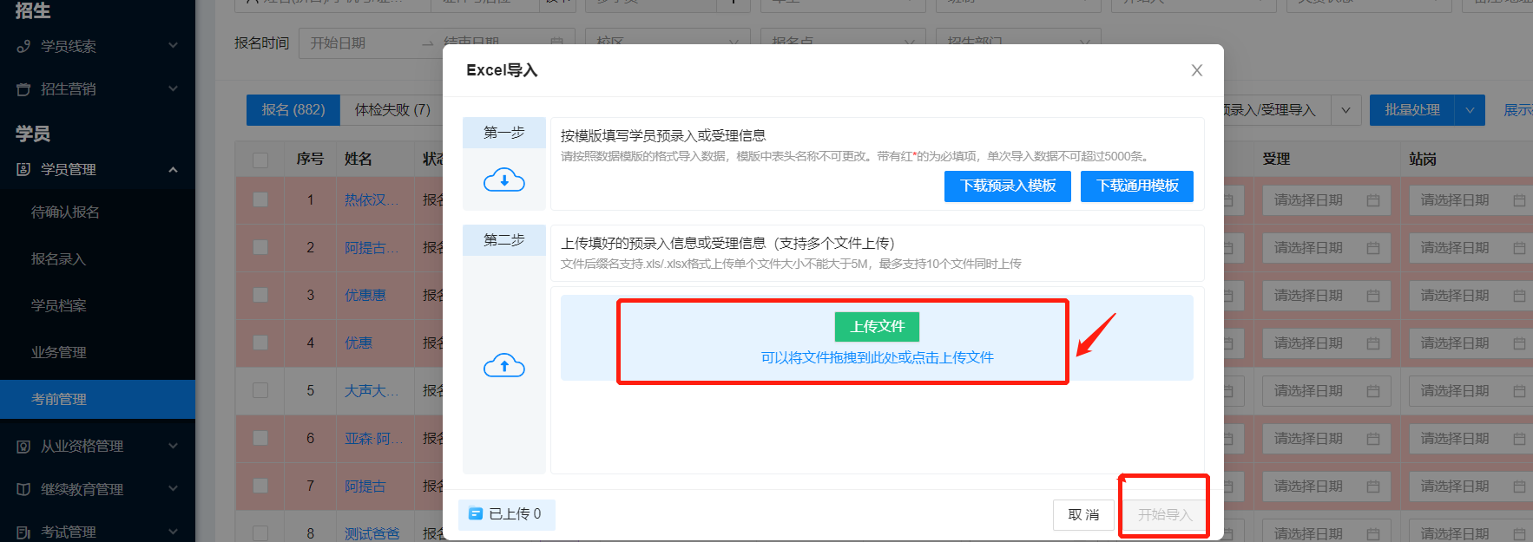Click the 下载预录入模板 button
This screenshot has width=1533, height=542.
point(1008,186)
